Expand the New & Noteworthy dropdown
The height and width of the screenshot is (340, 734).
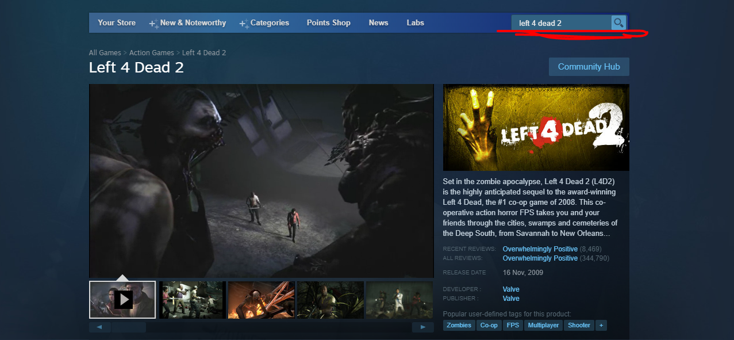coord(188,23)
